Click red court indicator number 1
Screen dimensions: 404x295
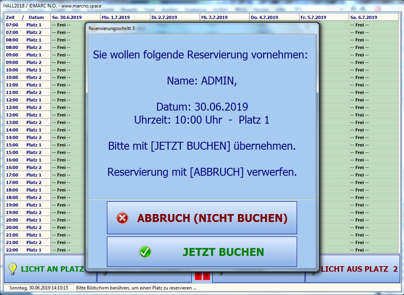[198, 276]
